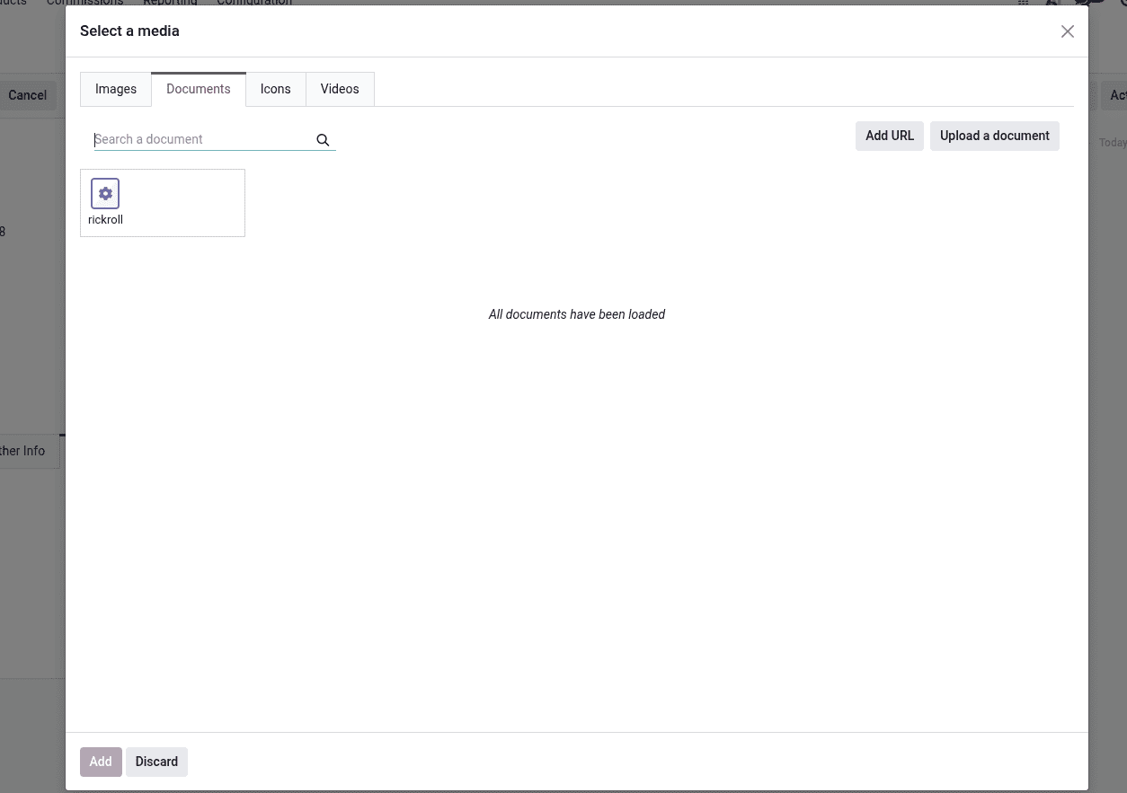
Task: Switch to the Videos tab
Action: [339, 89]
